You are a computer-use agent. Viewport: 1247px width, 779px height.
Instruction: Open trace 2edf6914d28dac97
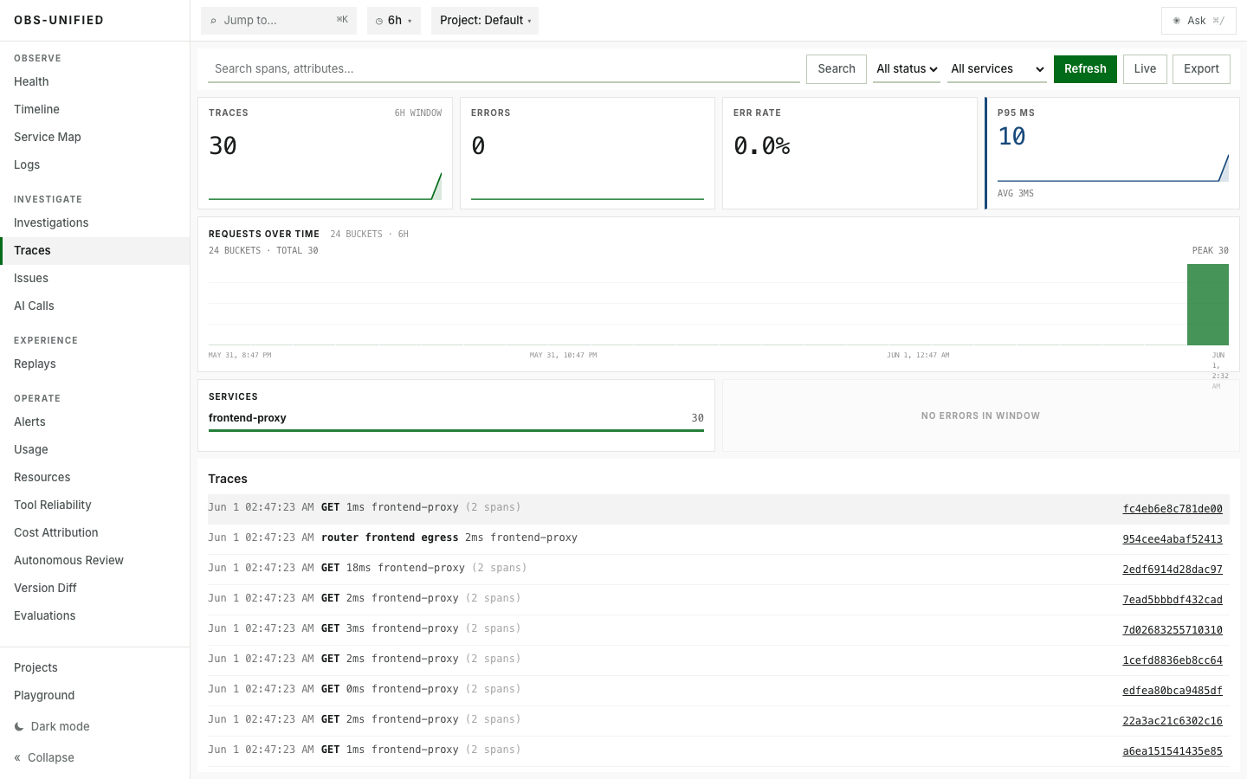[1173, 570]
